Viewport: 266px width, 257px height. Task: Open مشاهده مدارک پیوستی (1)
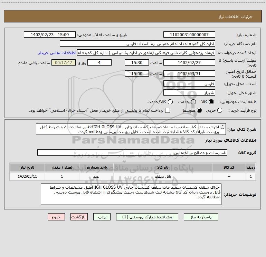[147, 217]
